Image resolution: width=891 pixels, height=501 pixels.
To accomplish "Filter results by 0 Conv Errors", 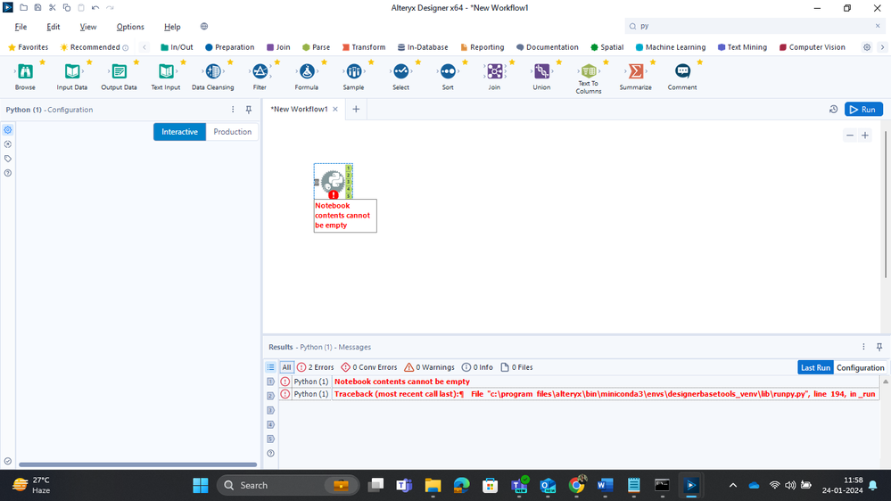I will tap(368, 367).
